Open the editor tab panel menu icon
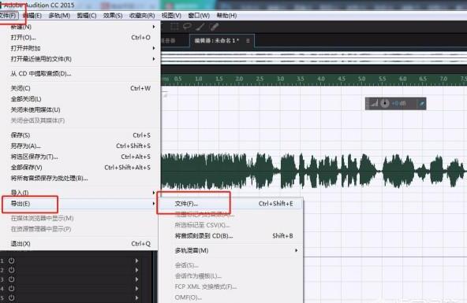The image size is (467, 303). pyautogui.click(x=248, y=41)
